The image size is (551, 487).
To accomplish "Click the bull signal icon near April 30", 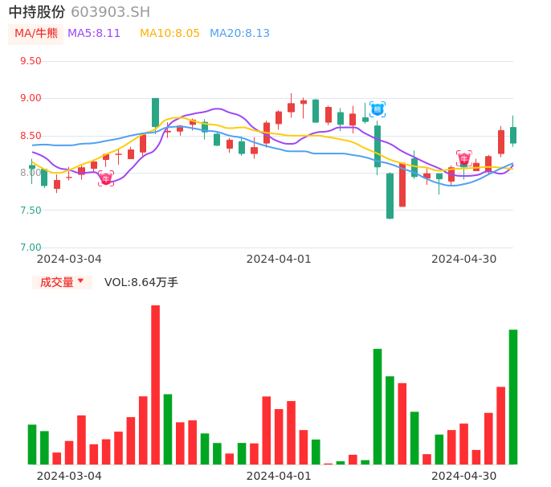I will click(x=464, y=158).
